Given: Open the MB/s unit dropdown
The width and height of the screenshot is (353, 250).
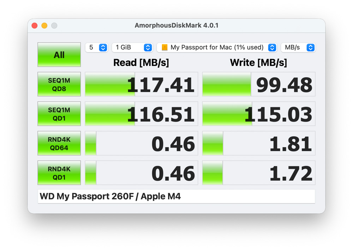Looking at the screenshot, I should click(298, 48).
